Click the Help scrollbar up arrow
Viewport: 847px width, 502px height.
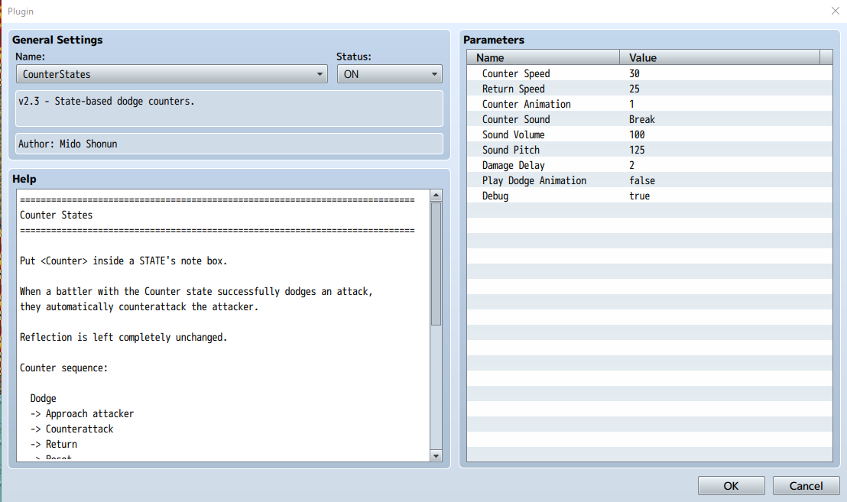click(x=436, y=196)
